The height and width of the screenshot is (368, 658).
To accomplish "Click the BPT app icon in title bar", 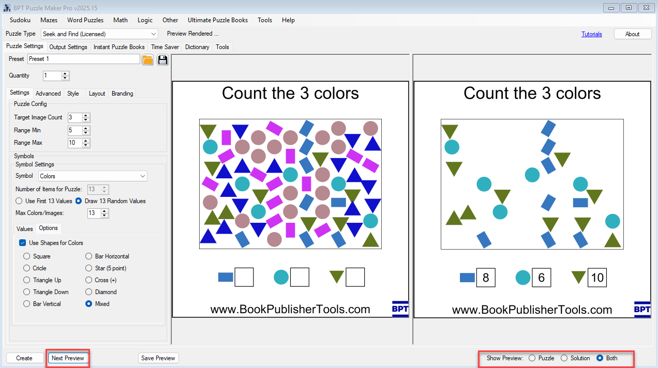I will pyautogui.click(x=6, y=8).
